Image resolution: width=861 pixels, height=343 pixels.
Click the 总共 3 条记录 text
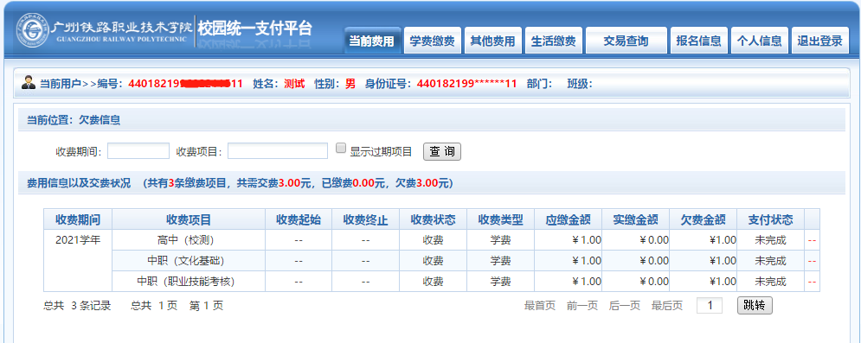click(x=77, y=306)
